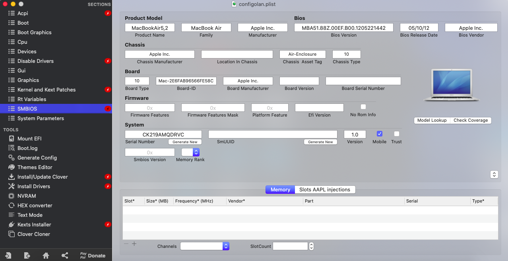
Task: Select Kernel and Kext Patches section
Action: (46, 90)
